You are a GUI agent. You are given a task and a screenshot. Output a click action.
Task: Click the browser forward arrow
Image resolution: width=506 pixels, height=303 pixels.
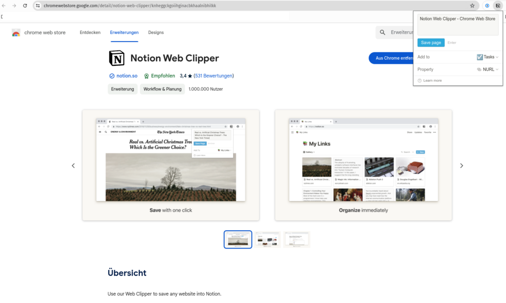click(14, 5)
